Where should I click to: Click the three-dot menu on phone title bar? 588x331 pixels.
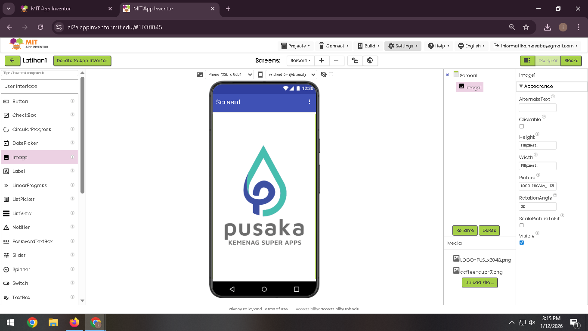click(309, 102)
